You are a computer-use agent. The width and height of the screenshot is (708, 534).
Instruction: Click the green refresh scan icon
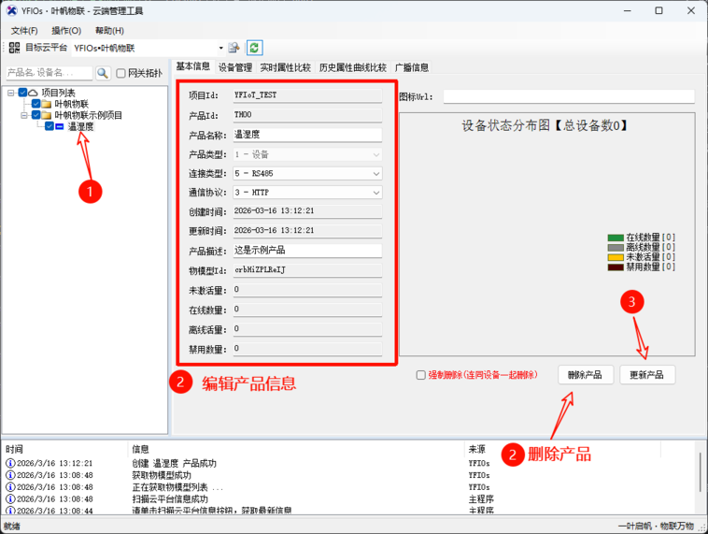coord(254,48)
